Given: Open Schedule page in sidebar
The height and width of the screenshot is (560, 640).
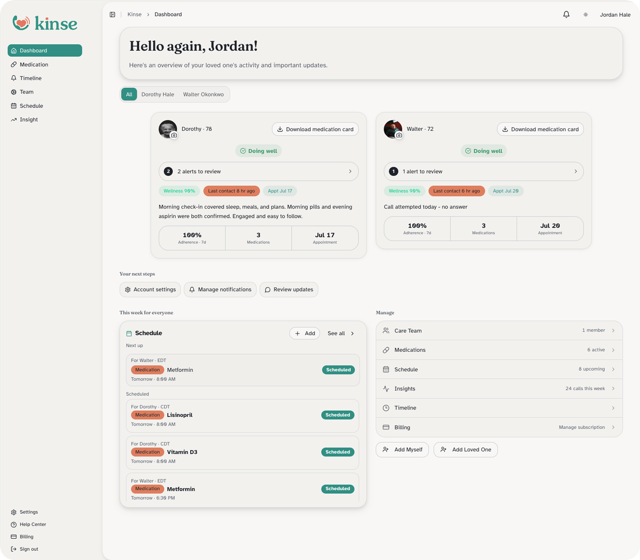Looking at the screenshot, I should (x=45, y=106).
